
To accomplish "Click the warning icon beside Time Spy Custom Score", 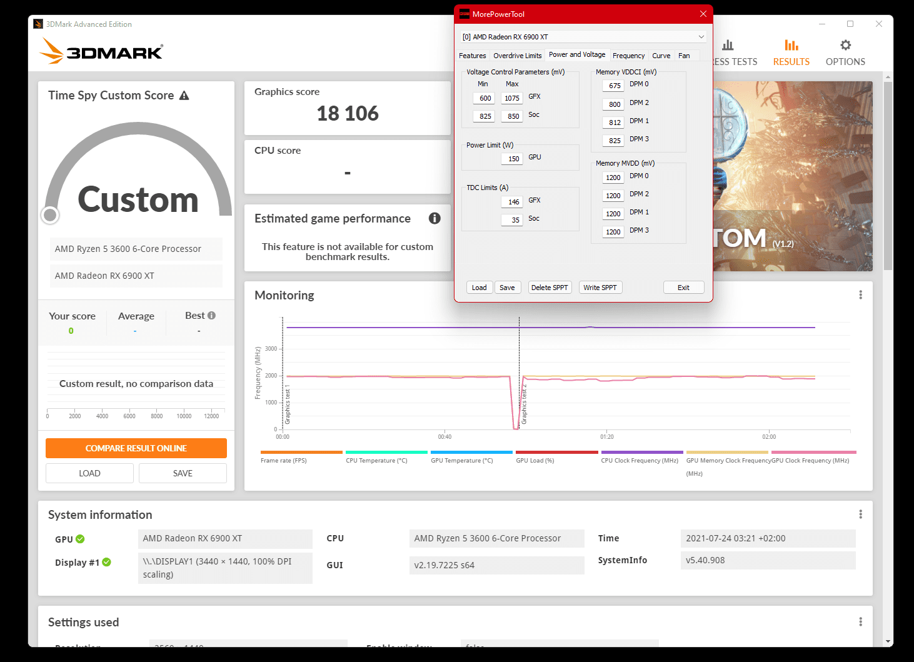I will (x=184, y=96).
